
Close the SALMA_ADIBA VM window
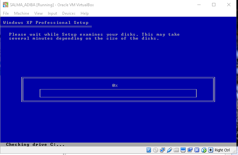(229, 5)
